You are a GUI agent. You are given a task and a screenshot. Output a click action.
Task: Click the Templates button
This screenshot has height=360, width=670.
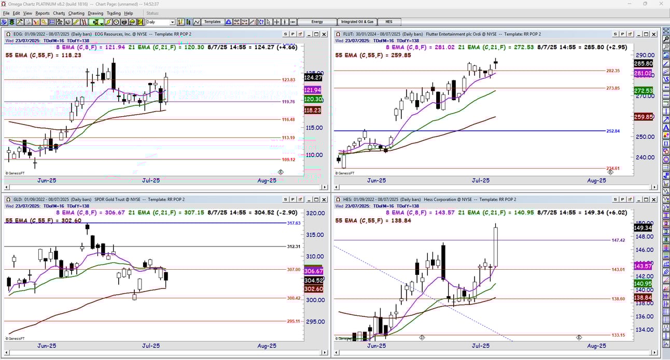click(x=212, y=22)
